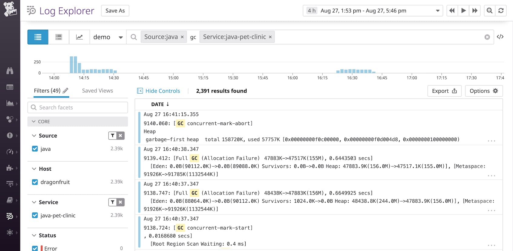Uncheck the java Source filter

pyautogui.click(x=35, y=149)
